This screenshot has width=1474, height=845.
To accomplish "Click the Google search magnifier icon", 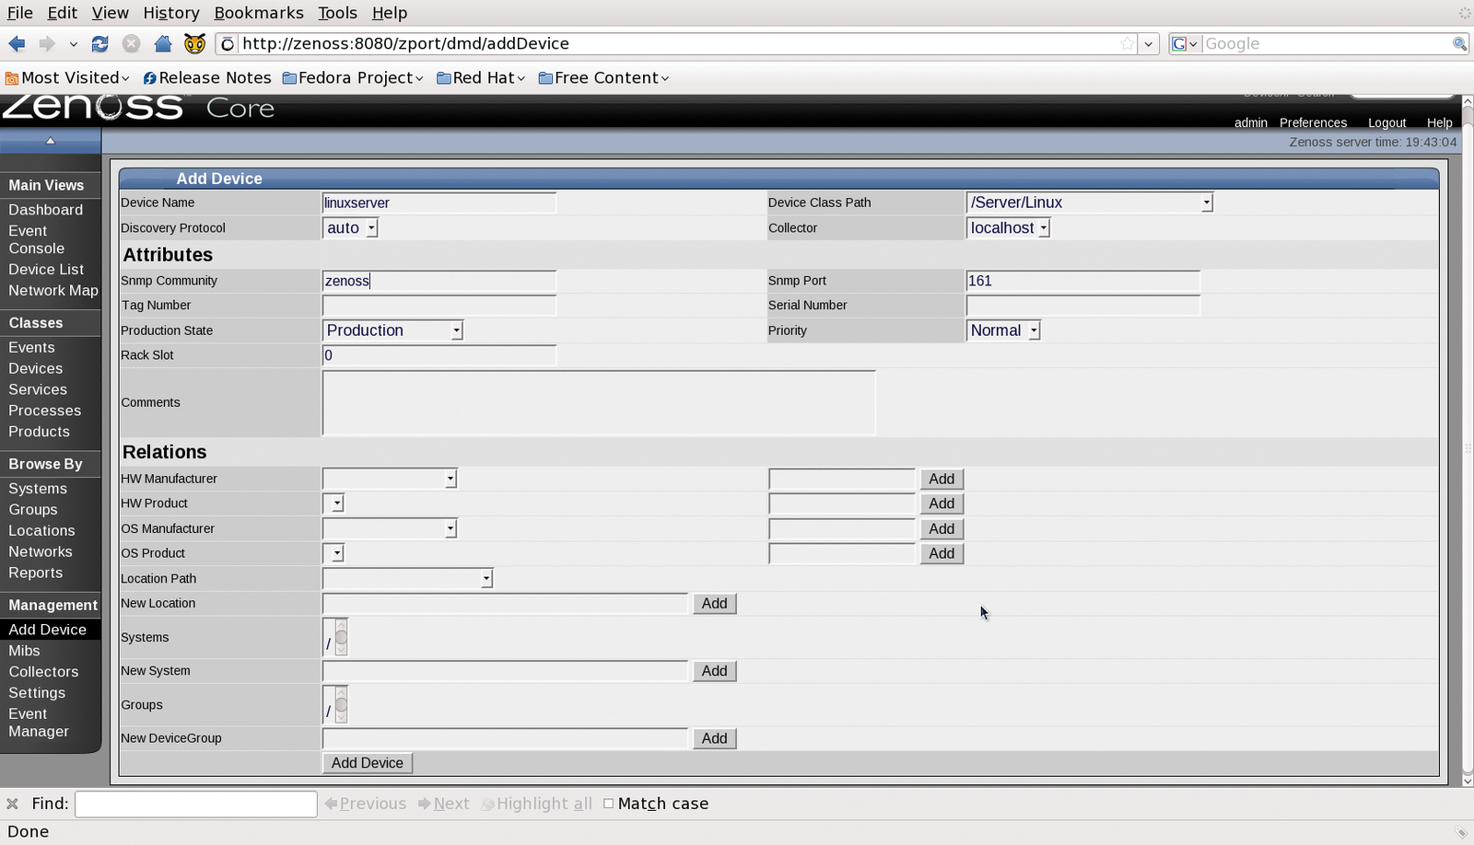I will coord(1459,43).
